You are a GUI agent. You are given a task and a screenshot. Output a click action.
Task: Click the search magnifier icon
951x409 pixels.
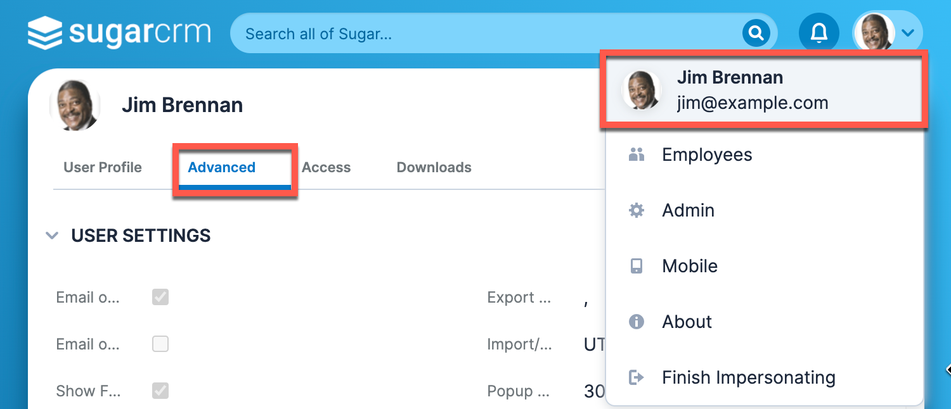[756, 33]
